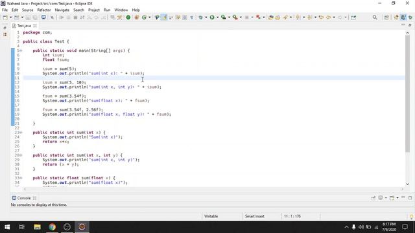Screen dimensions: 415x233
Task: Open the Next Annotation dropdown arrow
Action: 303,17
